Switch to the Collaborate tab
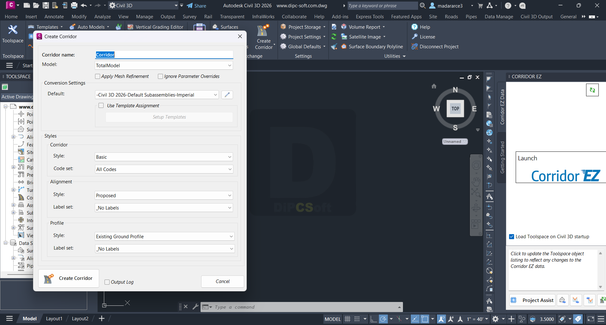 [294, 17]
